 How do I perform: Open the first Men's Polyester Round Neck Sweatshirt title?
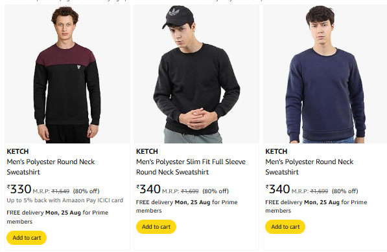point(51,167)
